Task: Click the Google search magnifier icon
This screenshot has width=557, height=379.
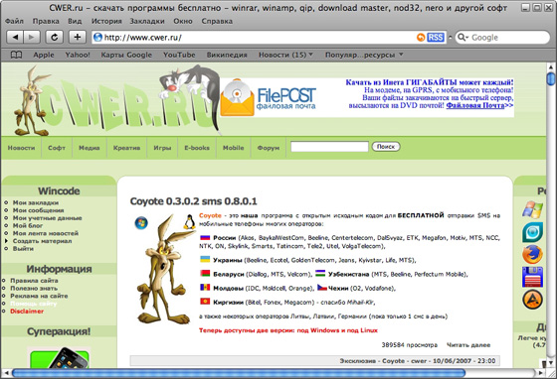Action: tap(462, 37)
